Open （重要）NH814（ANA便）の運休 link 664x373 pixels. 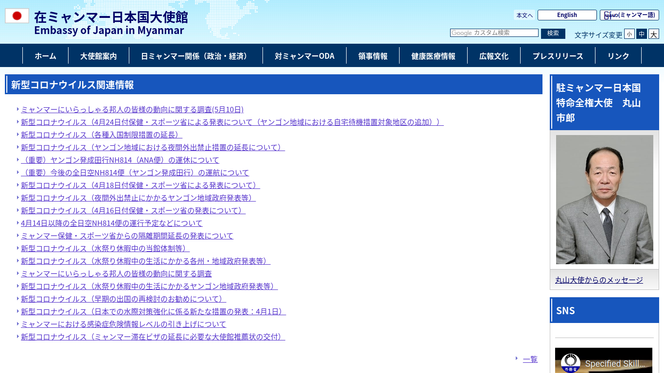coord(120,160)
